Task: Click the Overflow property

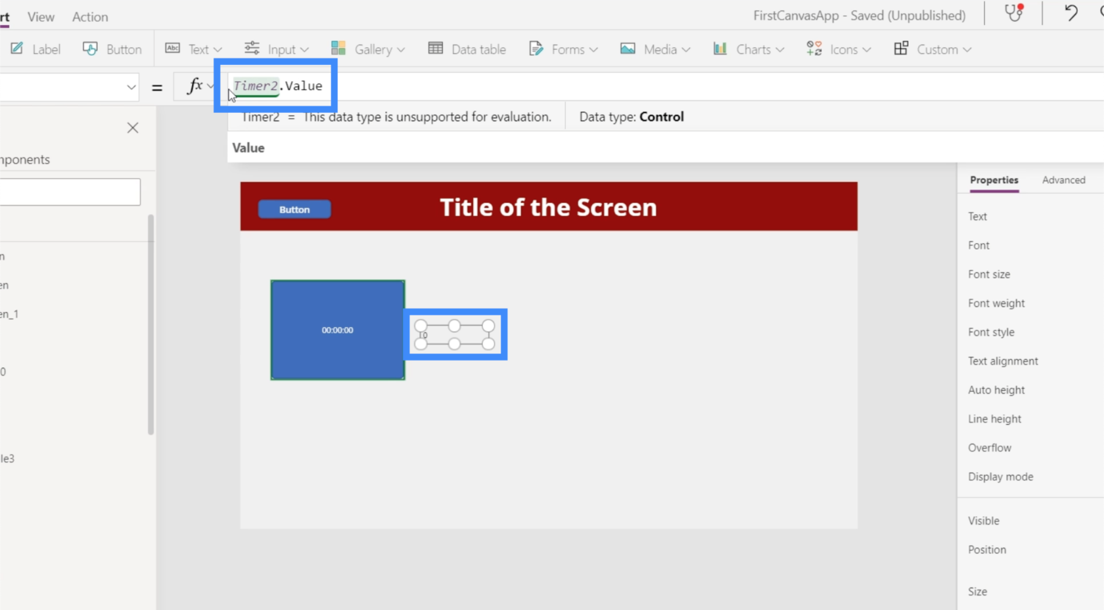Action: [x=990, y=448]
